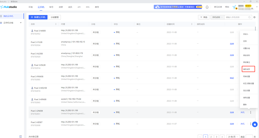Click the search magnifier icon

pos(249,17)
